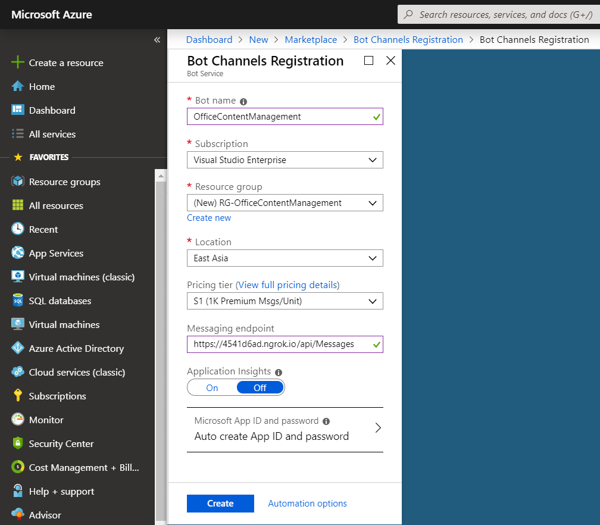Open Subscriptions key icon
This screenshot has height=525, width=600.
coord(18,396)
